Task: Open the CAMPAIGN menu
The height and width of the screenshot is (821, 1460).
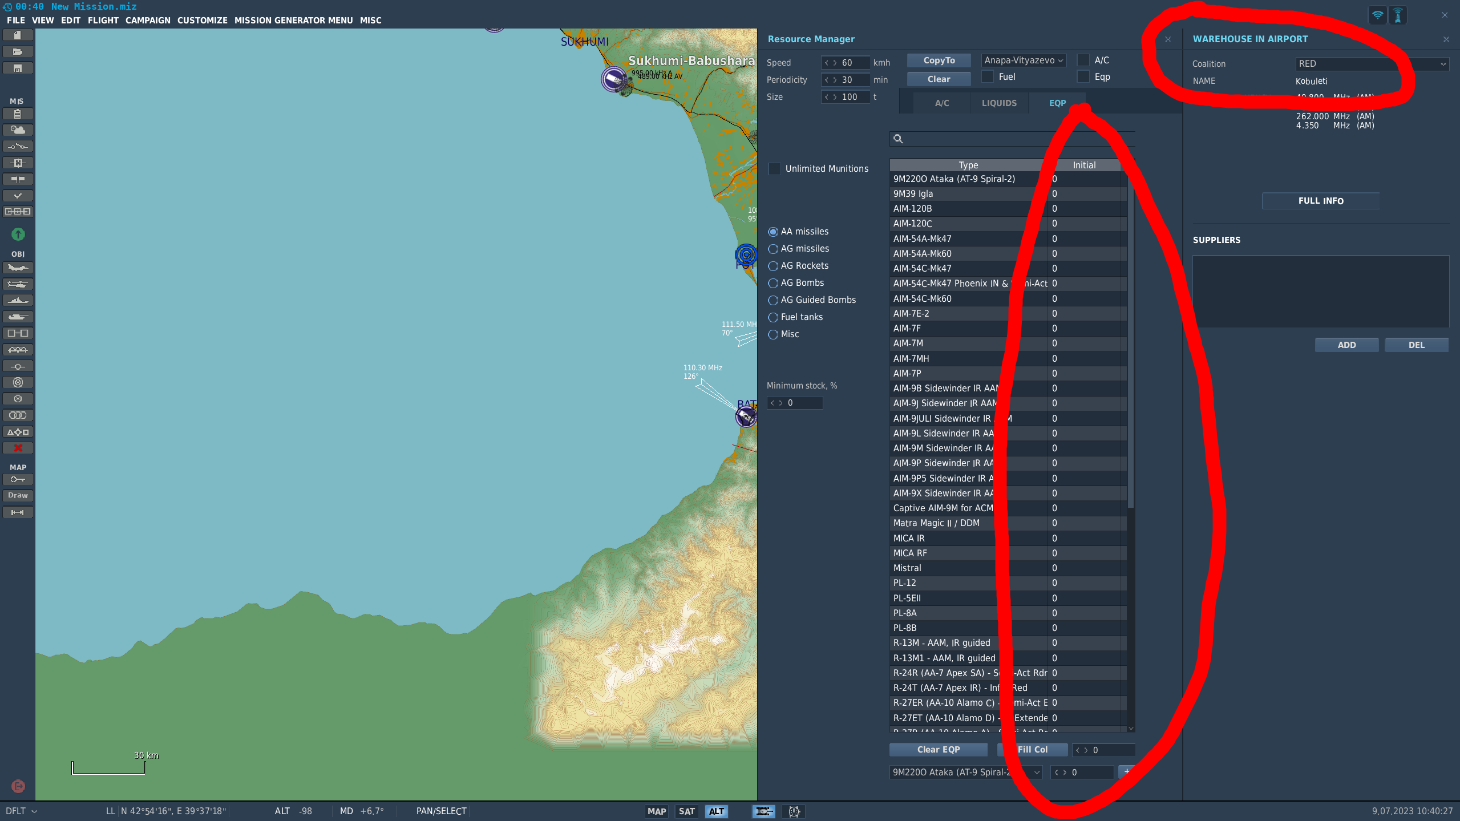Action: pyautogui.click(x=148, y=21)
